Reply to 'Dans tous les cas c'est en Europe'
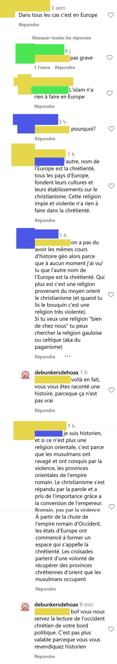117x664 pixels. point(29,25)
